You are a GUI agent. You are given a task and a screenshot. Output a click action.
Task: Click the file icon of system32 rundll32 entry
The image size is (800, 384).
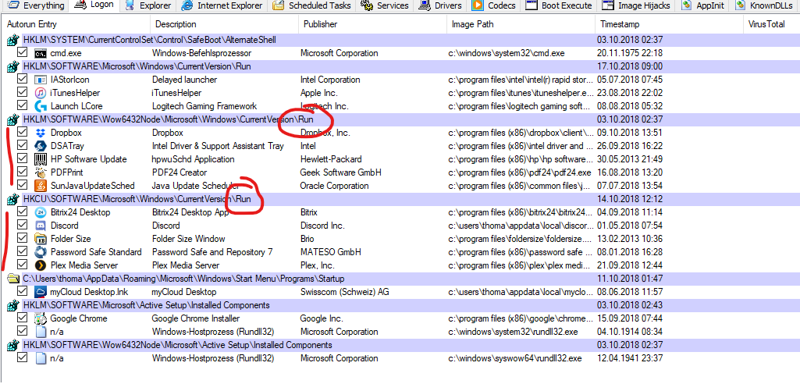click(41, 332)
